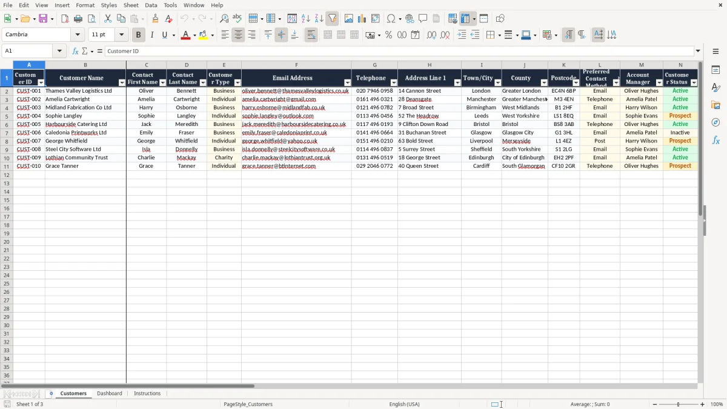Open the Customer Name filter dropdown
Viewport: 727px width, 409px height.
click(x=122, y=82)
